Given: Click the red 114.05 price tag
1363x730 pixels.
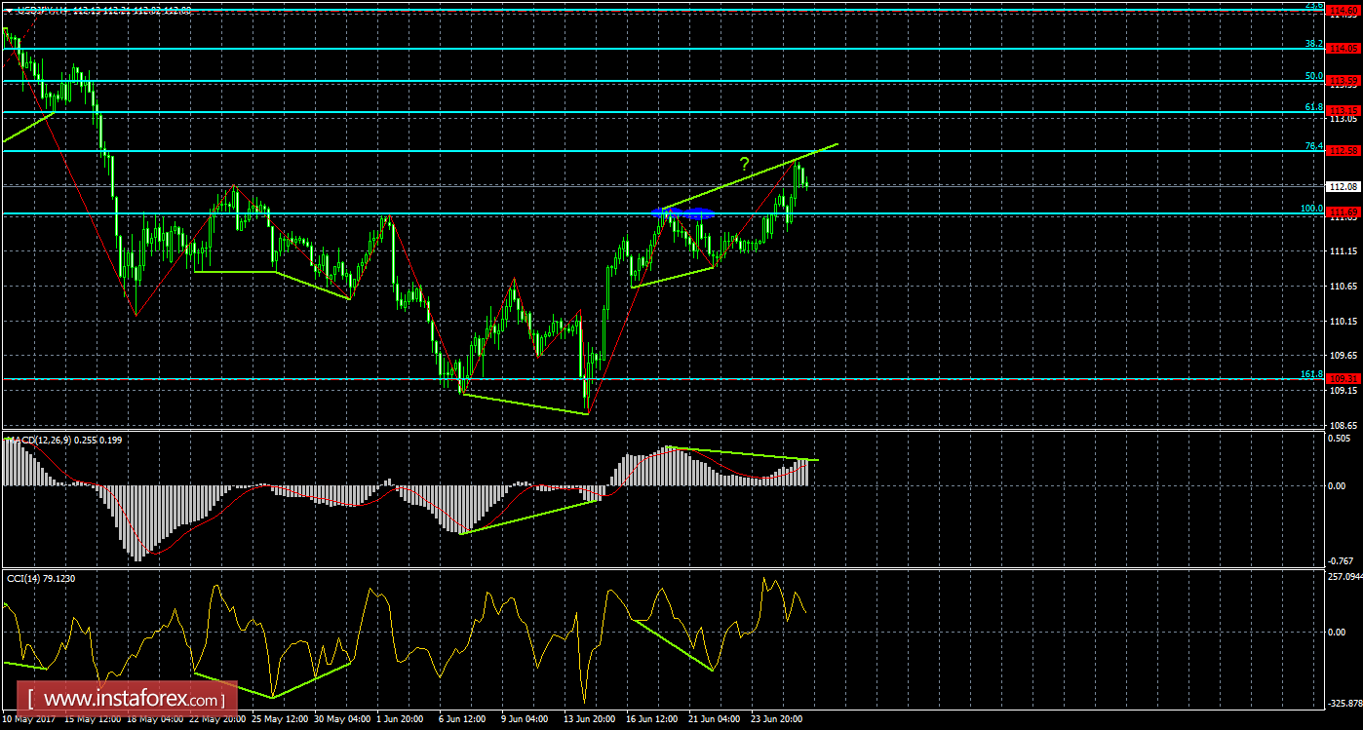Looking at the screenshot, I should tap(1344, 49).
